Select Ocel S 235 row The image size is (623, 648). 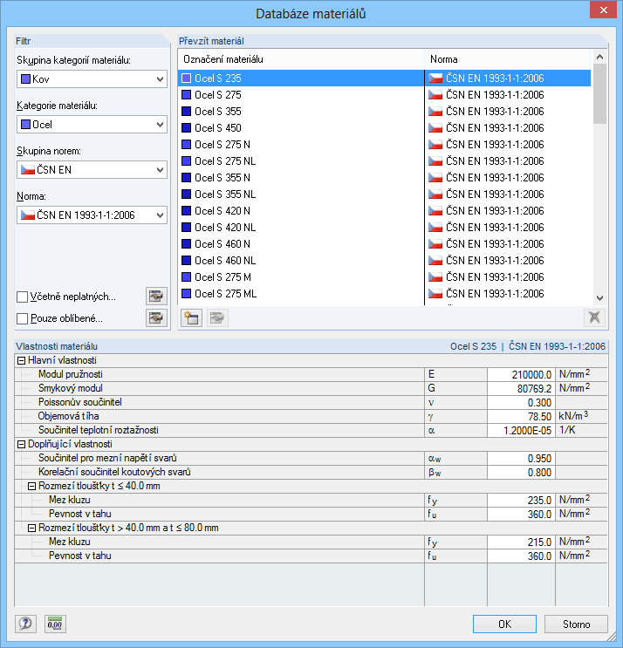tap(384, 78)
